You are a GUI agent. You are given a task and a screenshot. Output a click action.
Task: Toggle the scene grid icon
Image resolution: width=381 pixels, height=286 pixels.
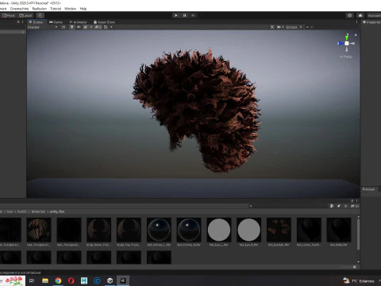point(106,27)
